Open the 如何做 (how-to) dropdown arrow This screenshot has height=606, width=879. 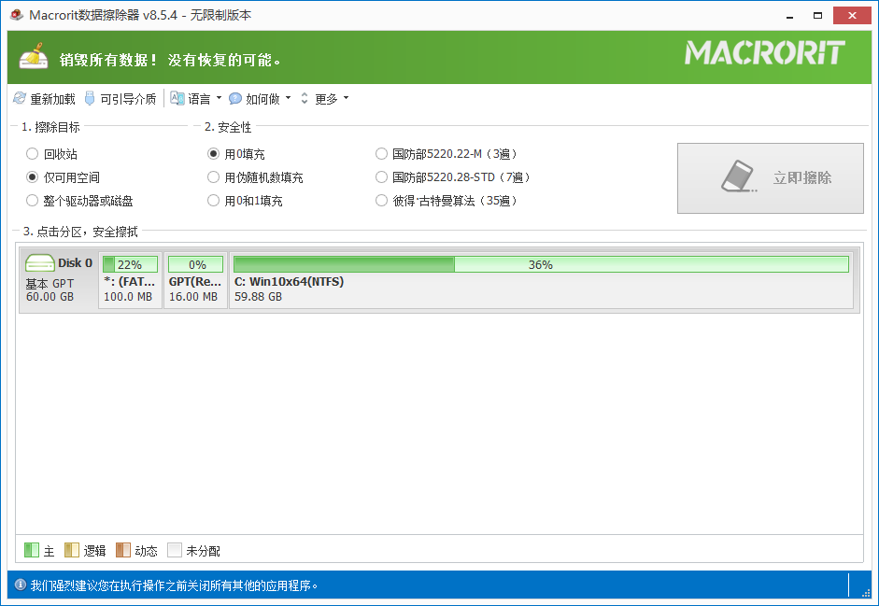point(288,98)
